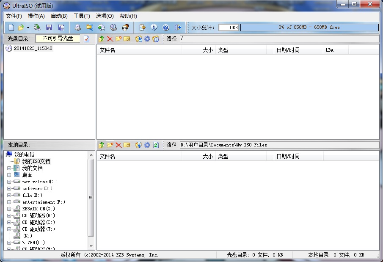Click the gear settings icon in the local directory toolbar
This screenshot has width=383, height=262.
(x=147, y=145)
